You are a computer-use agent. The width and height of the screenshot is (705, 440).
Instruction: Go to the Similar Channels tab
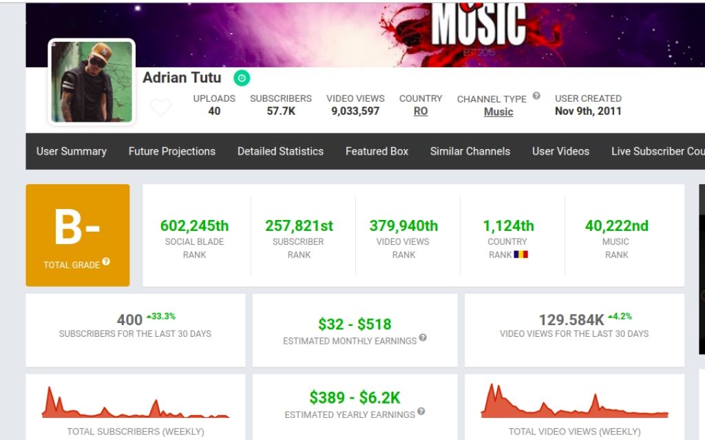tap(470, 151)
